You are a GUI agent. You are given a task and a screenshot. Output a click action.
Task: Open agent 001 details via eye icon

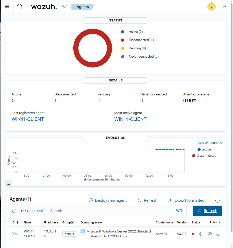210,234
